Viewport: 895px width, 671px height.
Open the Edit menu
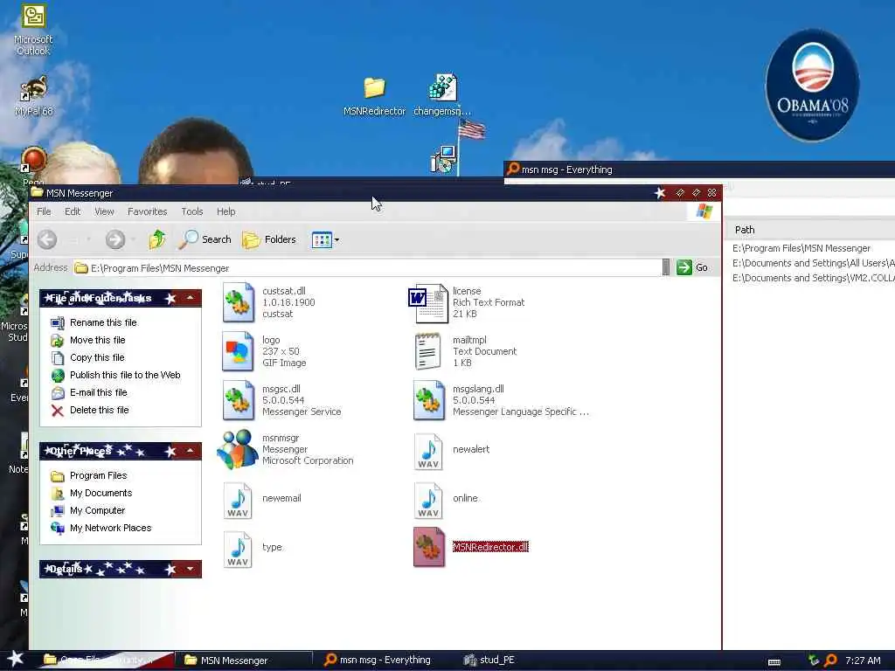coord(73,211)
